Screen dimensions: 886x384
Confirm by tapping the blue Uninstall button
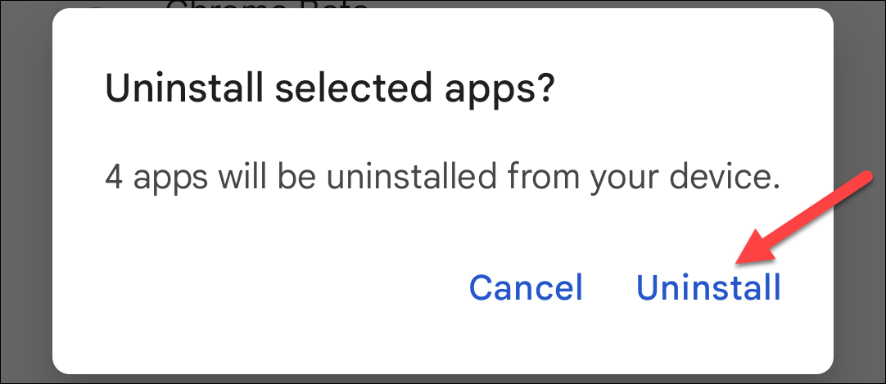click(x=708, y=287)
